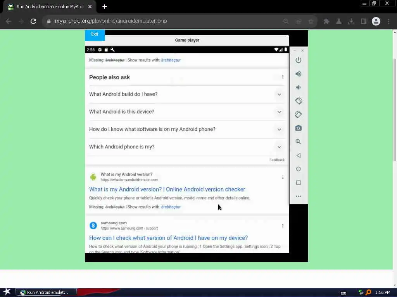The image size is (397, 297).
Task: Open the browser downloads icon
Action: (351, 21)
